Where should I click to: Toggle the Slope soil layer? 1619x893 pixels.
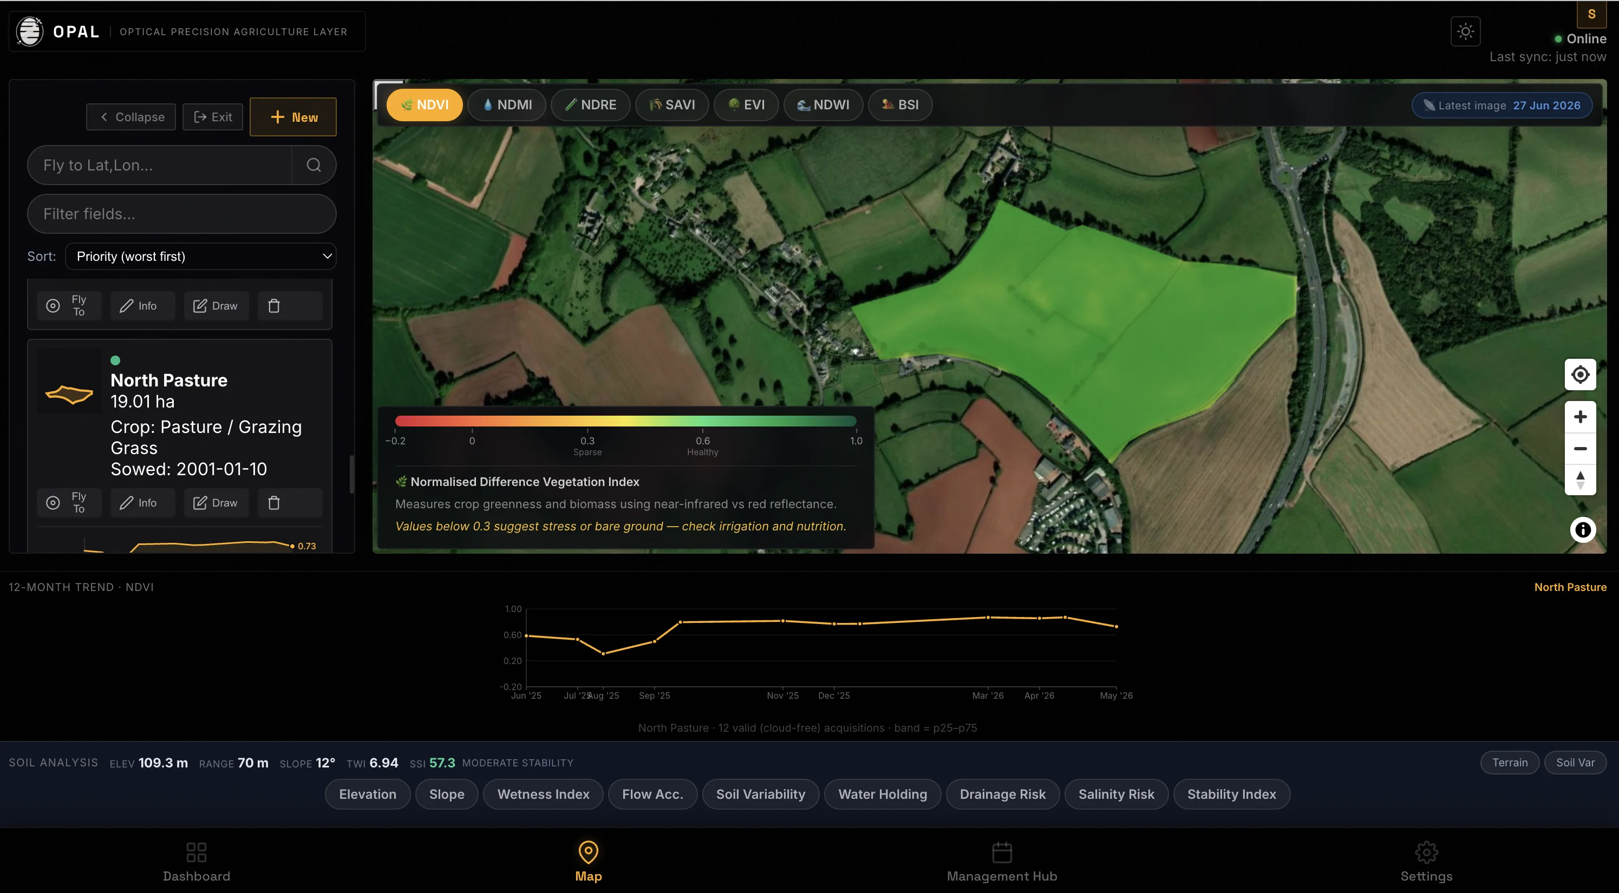point(447,794)
